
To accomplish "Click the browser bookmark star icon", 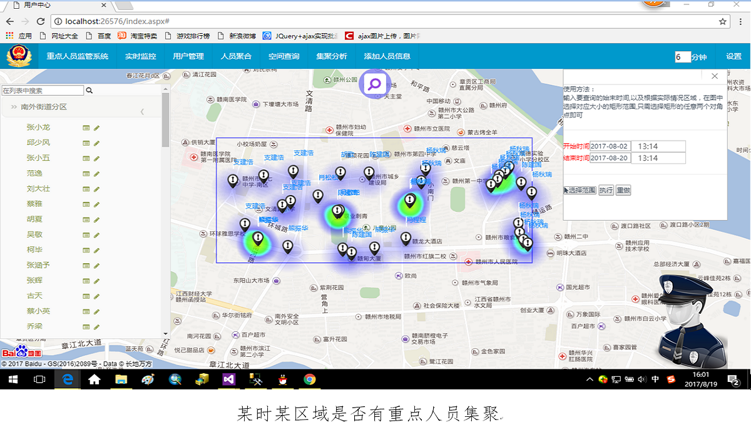I will coord(723,21).
